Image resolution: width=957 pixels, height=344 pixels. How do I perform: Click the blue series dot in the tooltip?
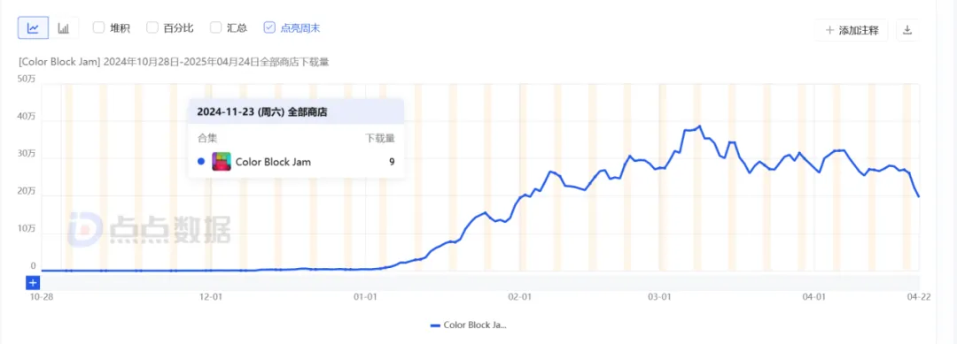click(201, 161)
